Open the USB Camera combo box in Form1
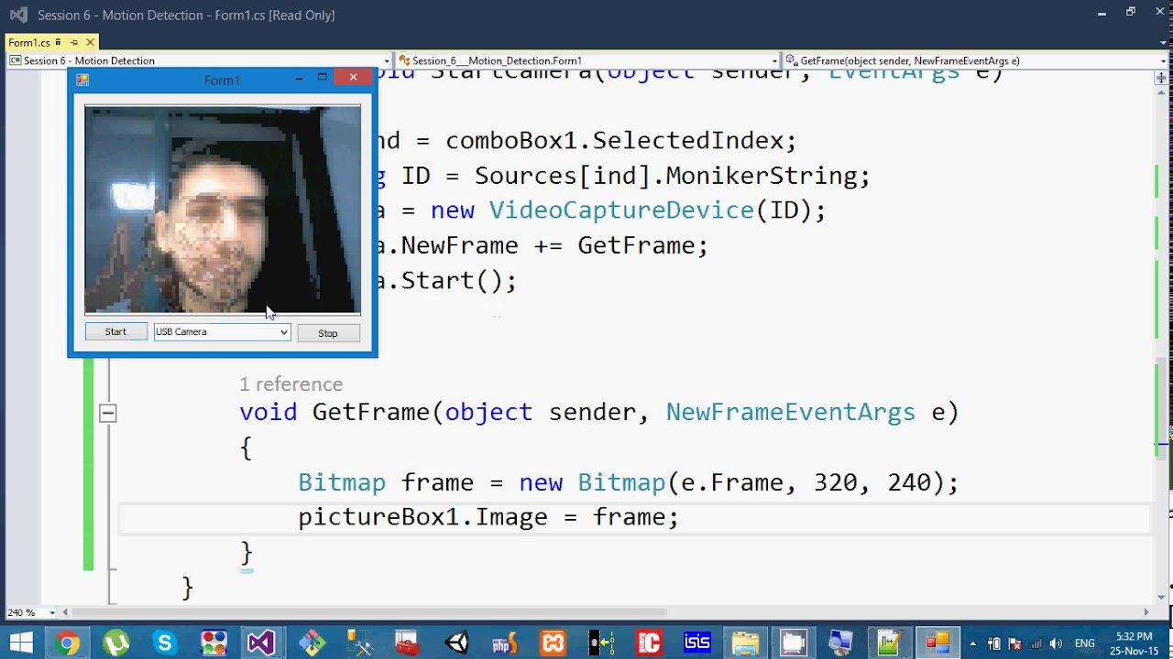1173x659 pixels. point(222,332)
